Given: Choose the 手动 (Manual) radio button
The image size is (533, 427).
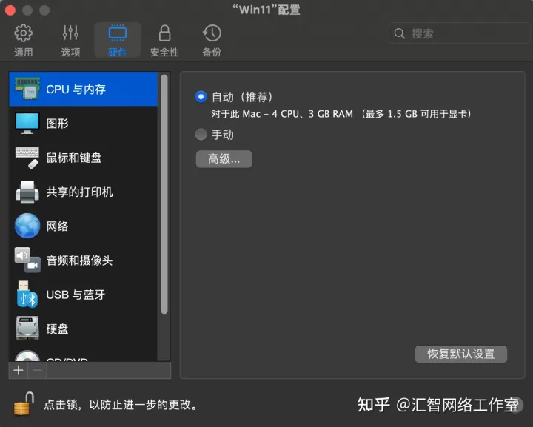Looking at the screenshot, I should [201, 135].
